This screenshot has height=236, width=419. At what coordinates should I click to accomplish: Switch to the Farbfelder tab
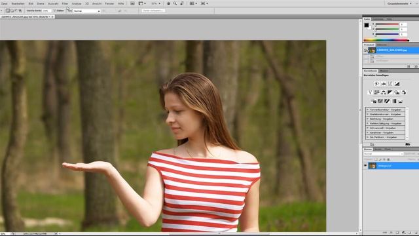tap(378, 19)
